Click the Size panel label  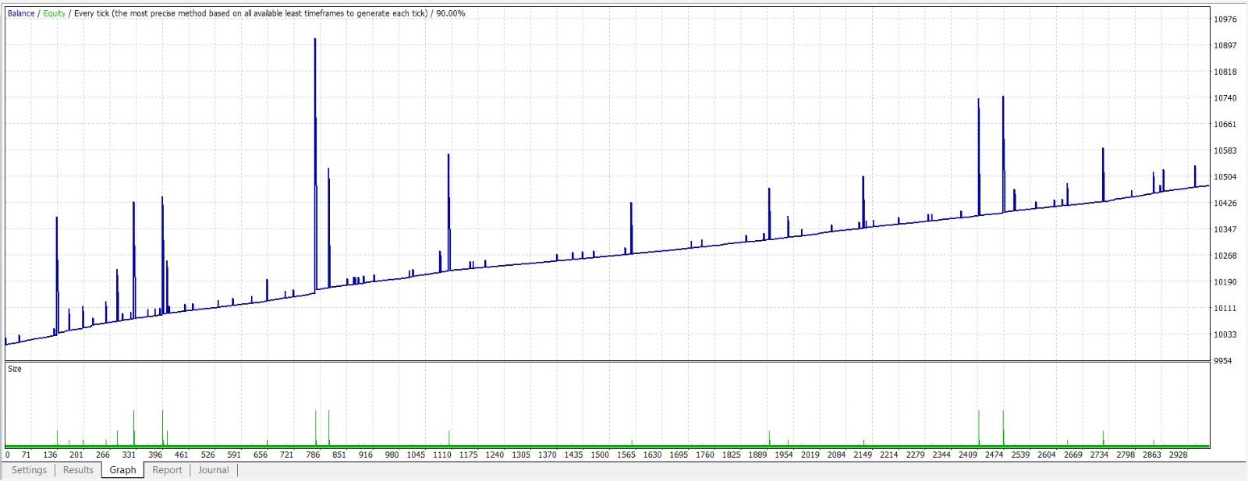[15, 369]
